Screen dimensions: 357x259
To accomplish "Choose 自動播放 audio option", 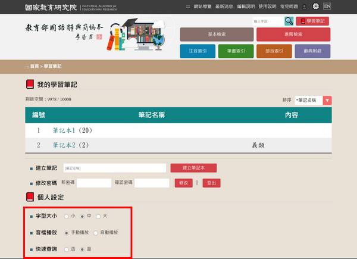I will (96, 233).
